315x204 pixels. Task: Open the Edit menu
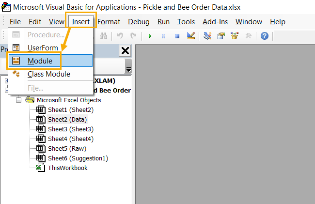click(x=35, y=22)
